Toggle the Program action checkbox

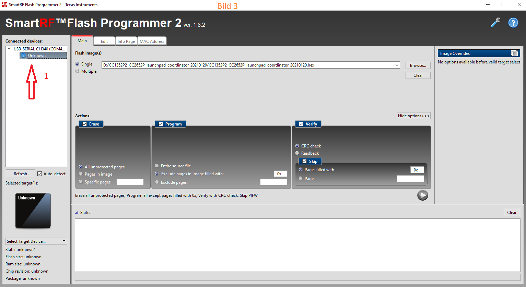pos(161,124)
